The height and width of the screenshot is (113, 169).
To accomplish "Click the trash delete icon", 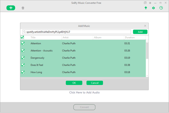I will pyautogui.click(x=23, y=8).
